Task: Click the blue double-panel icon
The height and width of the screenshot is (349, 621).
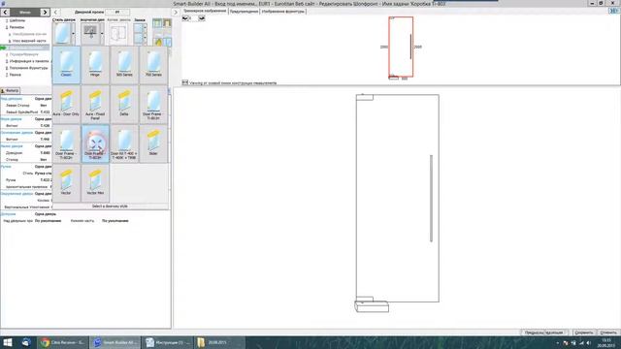Action: coord(168,41)
